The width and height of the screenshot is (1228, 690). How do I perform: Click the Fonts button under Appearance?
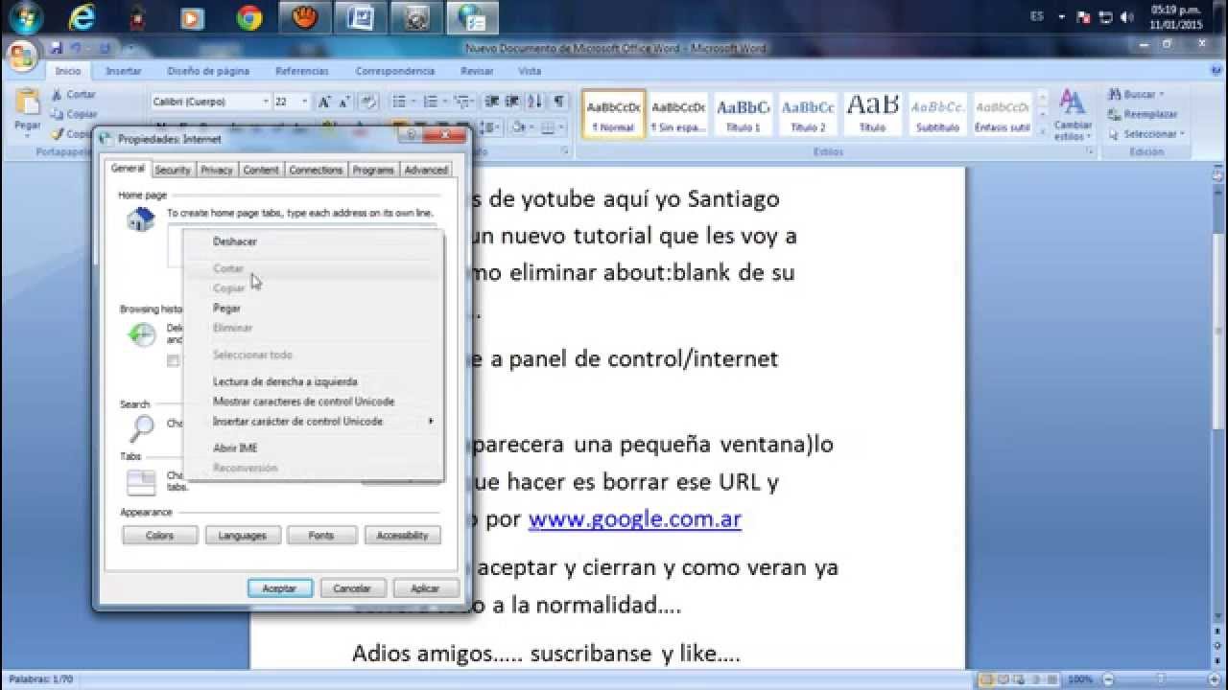coord(321,536)
